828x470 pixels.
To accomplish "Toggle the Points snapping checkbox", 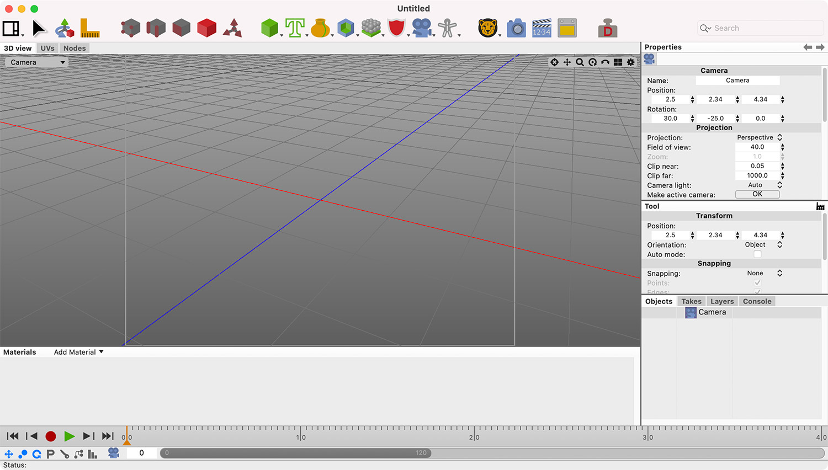I will (x=757, y=282).
